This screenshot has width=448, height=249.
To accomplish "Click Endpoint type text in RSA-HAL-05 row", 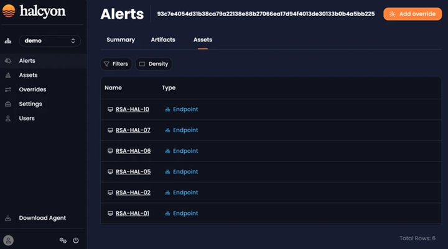I will click(x=185, y=172).
